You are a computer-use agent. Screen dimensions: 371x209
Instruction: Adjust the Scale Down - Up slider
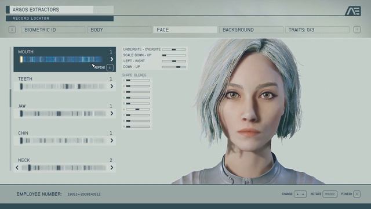174,55
